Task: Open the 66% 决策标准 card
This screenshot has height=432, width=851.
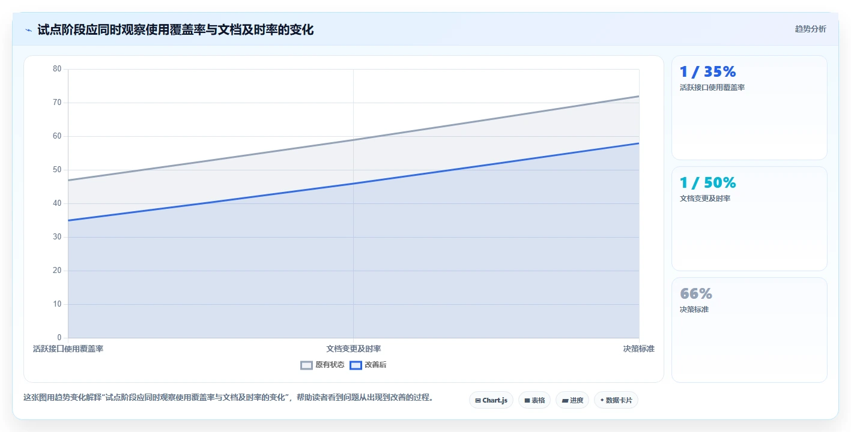Action: coord(749,330)
